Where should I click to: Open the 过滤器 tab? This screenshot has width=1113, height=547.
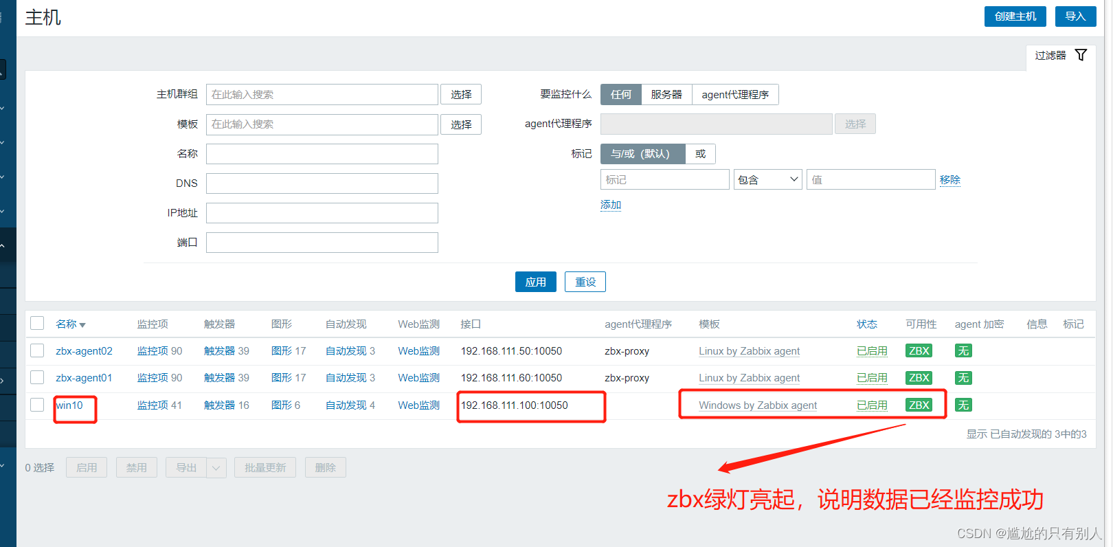1061,55
